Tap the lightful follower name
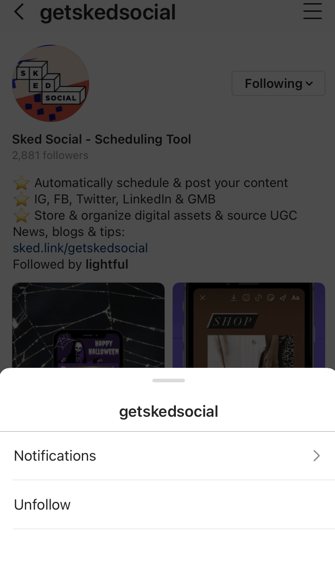Screen dimensions: 335x578 [x=107, y=264]
